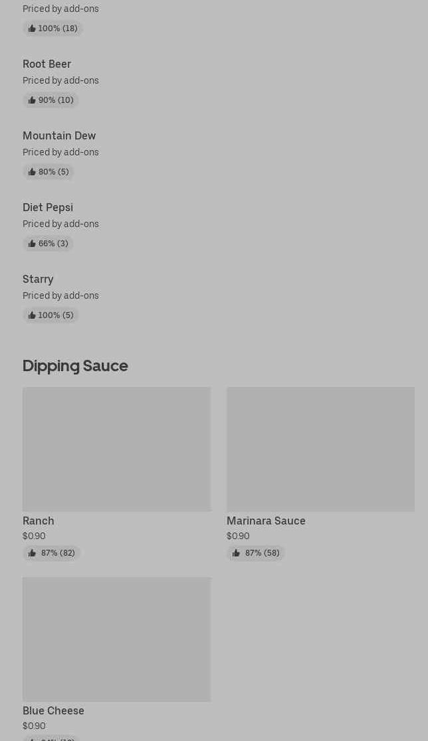Select the Mountain Dew drink
Screen dimensions: 428x741
point(59,135)
